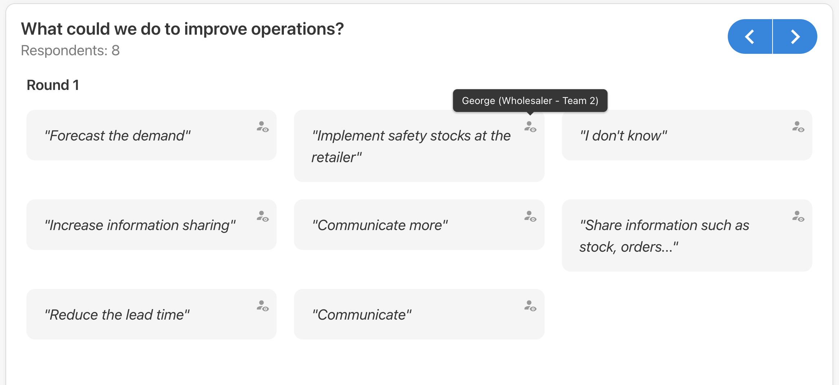839x385 pixels.
Task: Select the "Communicate" answer card
Action: [x=419, y=314]
